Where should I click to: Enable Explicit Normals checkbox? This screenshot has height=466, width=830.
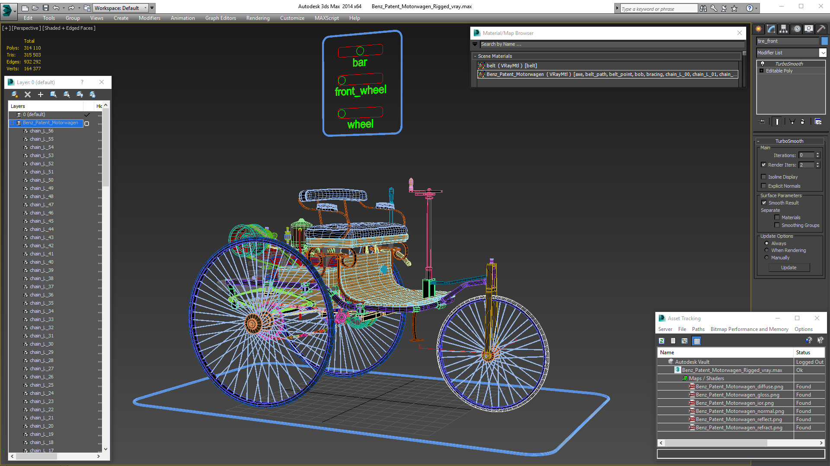click(764, 186)
